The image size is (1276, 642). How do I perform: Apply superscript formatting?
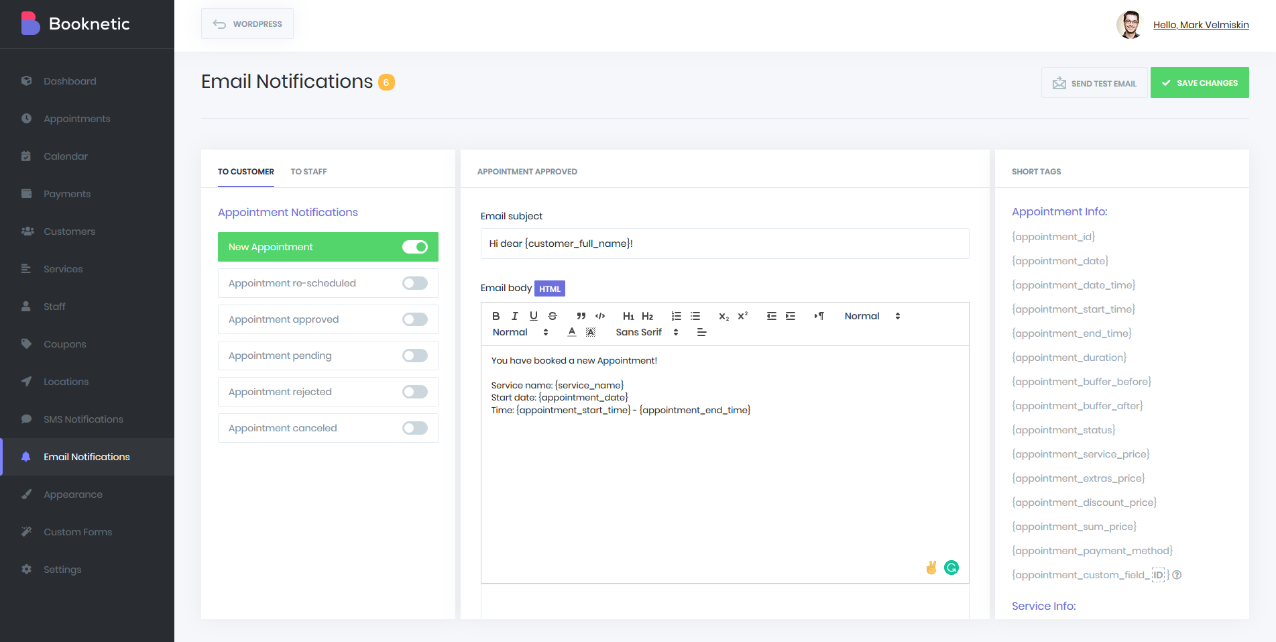point(742,316)
